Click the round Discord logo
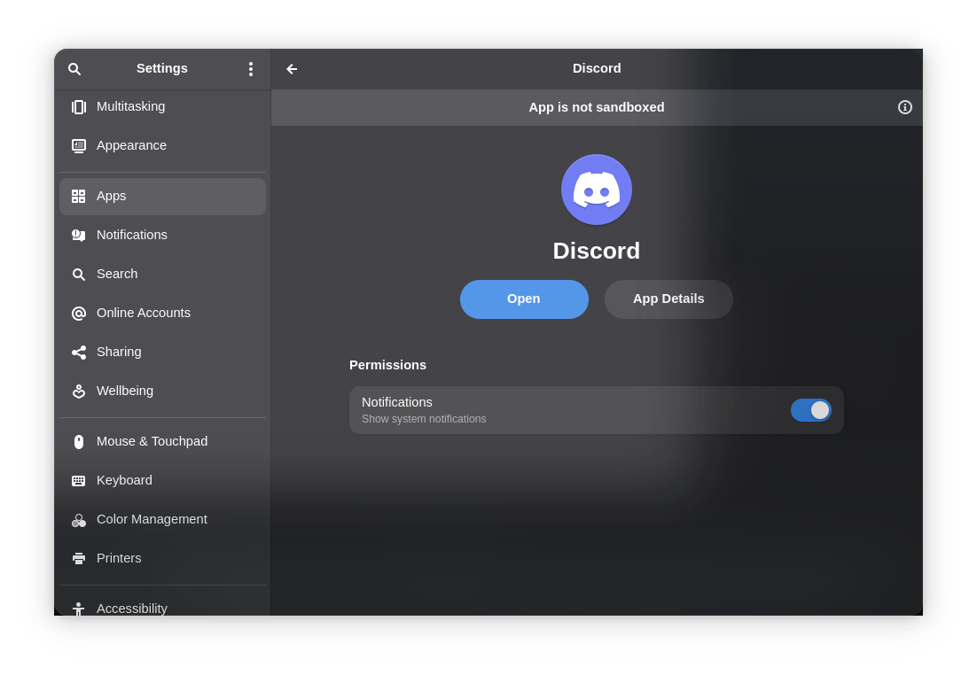The image size is (977, 675). click(x=597, y=190)
